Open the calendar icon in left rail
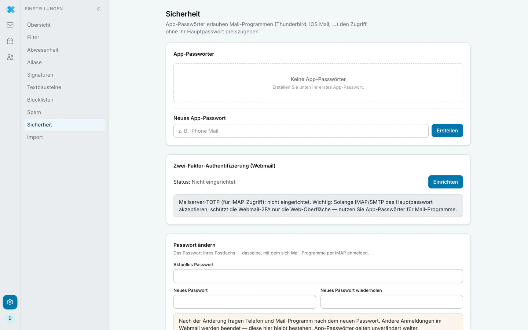 (x=10, y=41)
